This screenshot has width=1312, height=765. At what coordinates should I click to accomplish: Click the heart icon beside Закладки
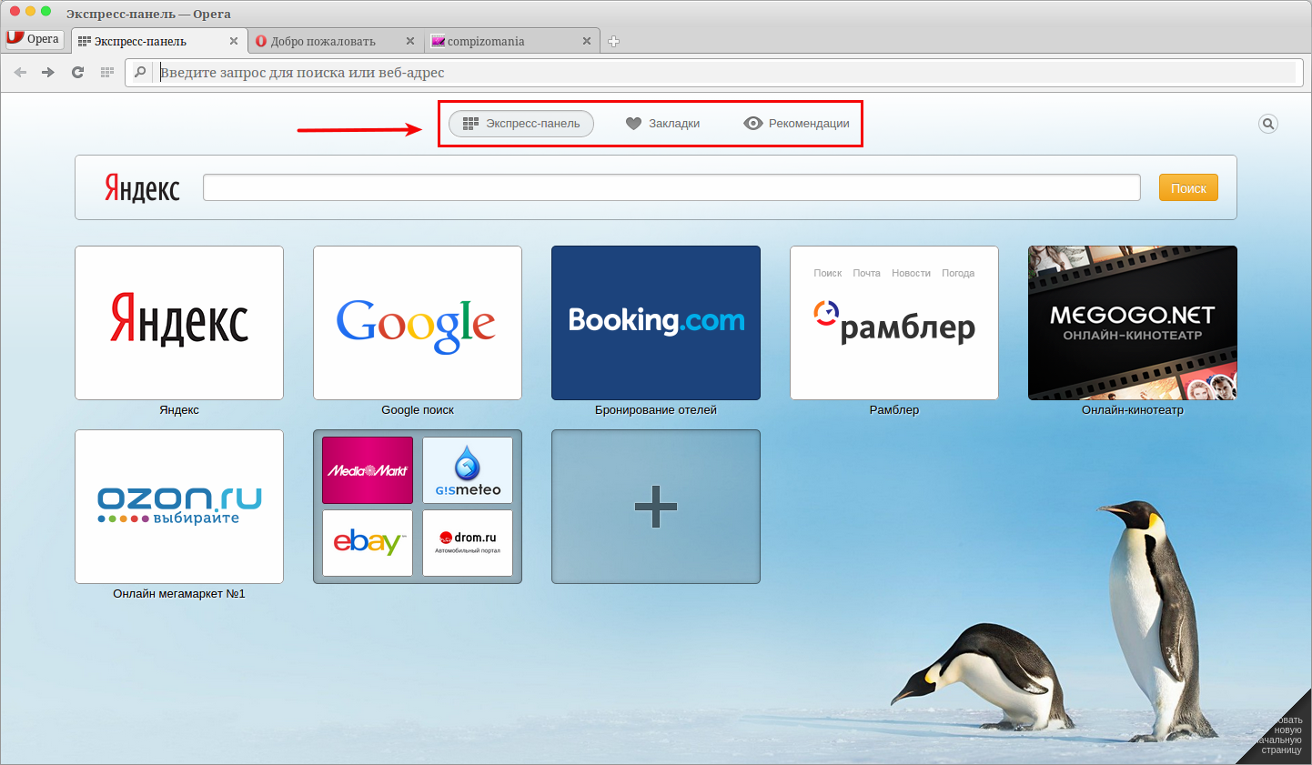click(x=634, y=124)
